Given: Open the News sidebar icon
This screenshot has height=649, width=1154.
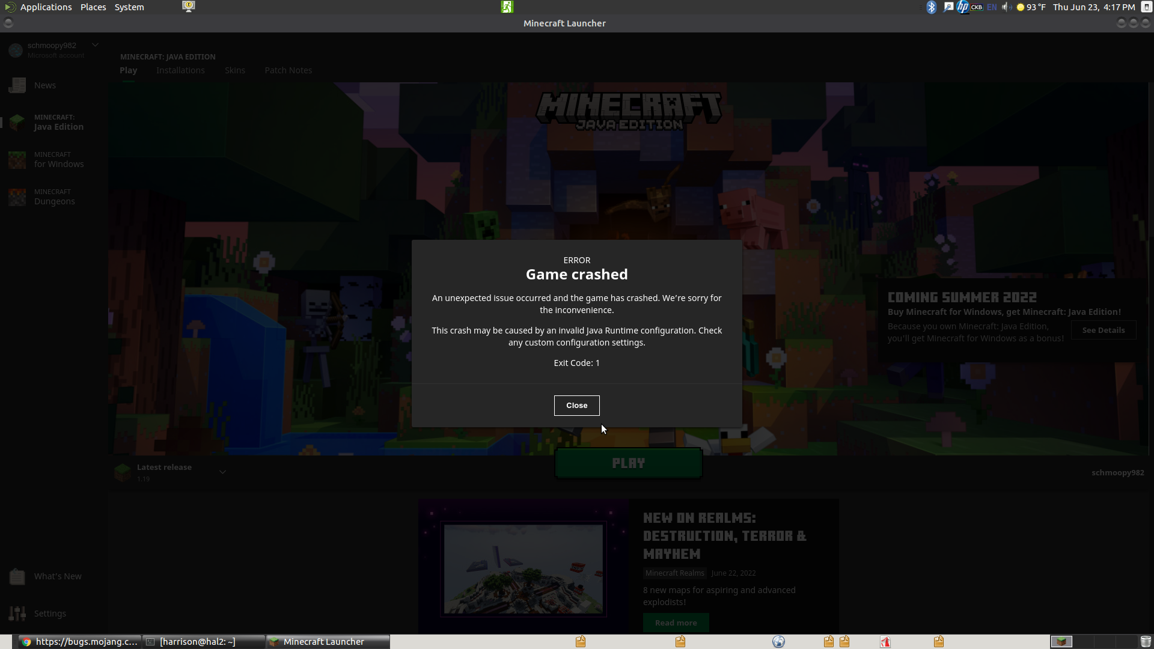Looking at the screenshot, I should pyautogui.click(x=17, y=85).
